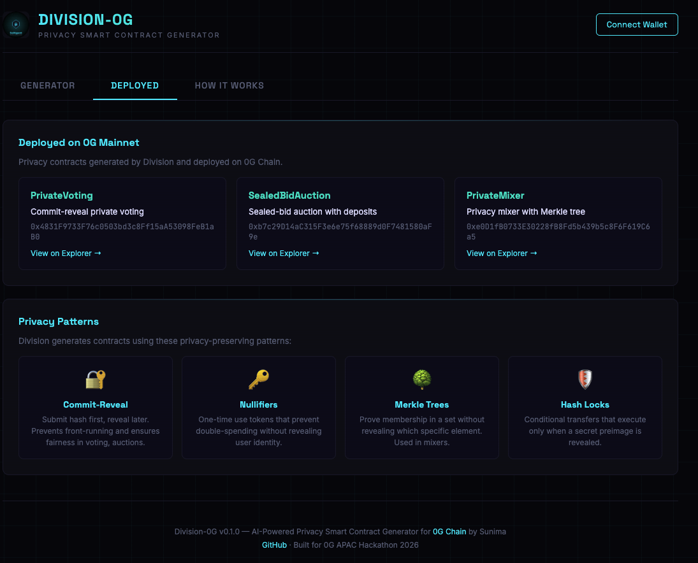Click the Hash Locks pattern heading

[585, 404]
